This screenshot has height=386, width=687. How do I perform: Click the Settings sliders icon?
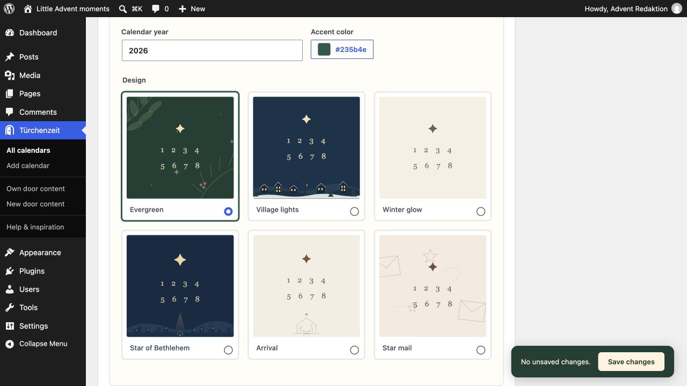10,326
